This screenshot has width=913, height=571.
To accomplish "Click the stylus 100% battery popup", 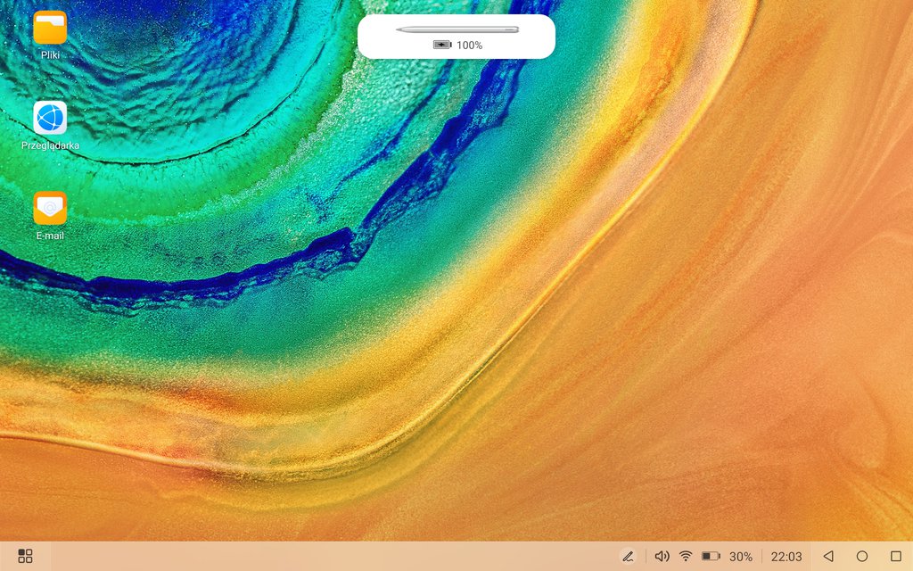I will pyautogui.click(x=456, y=36).
